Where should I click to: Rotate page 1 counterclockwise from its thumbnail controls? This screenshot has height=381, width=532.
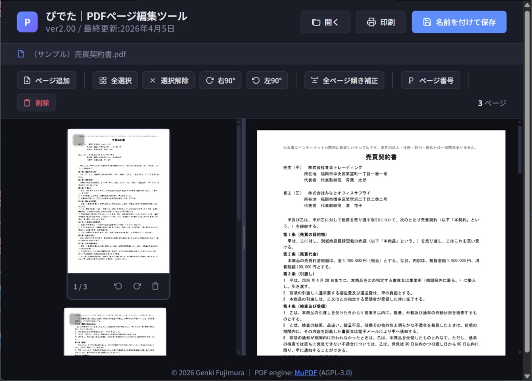click(x=118, y=285)
